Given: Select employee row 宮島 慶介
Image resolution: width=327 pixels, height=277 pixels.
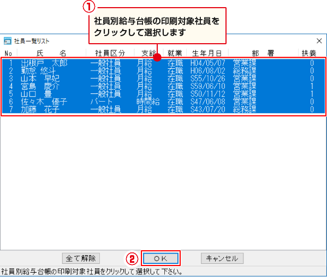Looking at the screenshot, I should pos(164,86).
